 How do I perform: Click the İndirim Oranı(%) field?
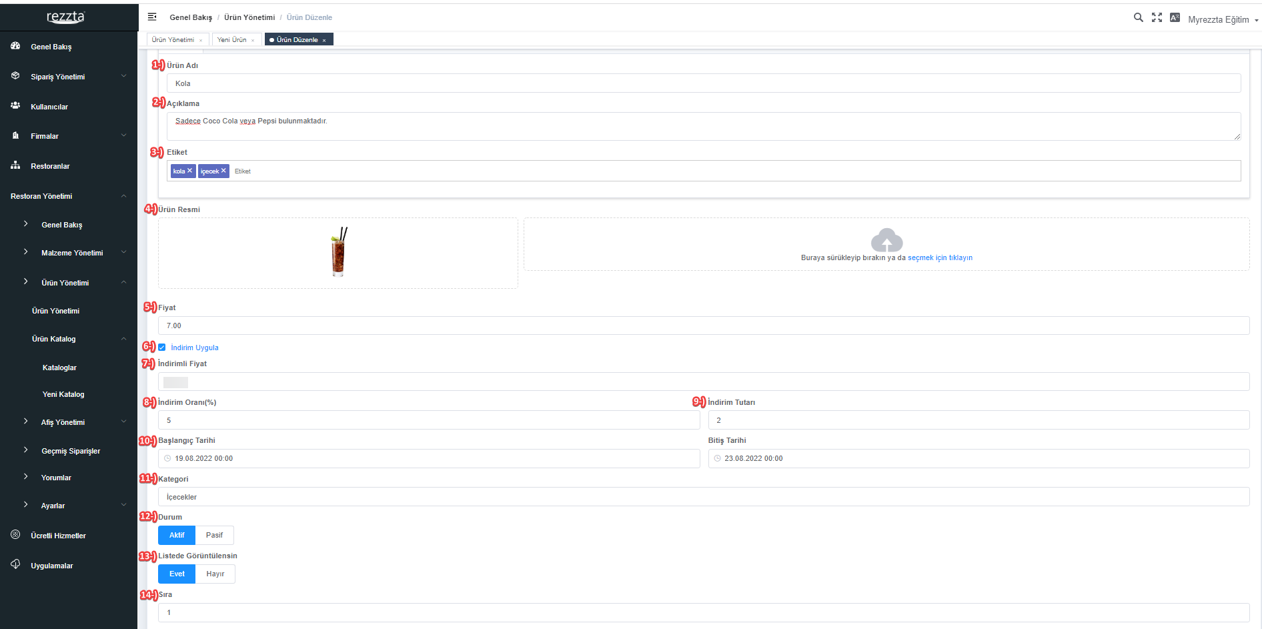(x=429, y=420)
